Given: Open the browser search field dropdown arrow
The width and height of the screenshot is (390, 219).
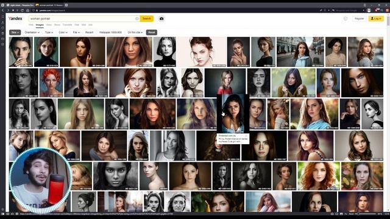Looking at the screenshot, I should (x=364, y=10).
